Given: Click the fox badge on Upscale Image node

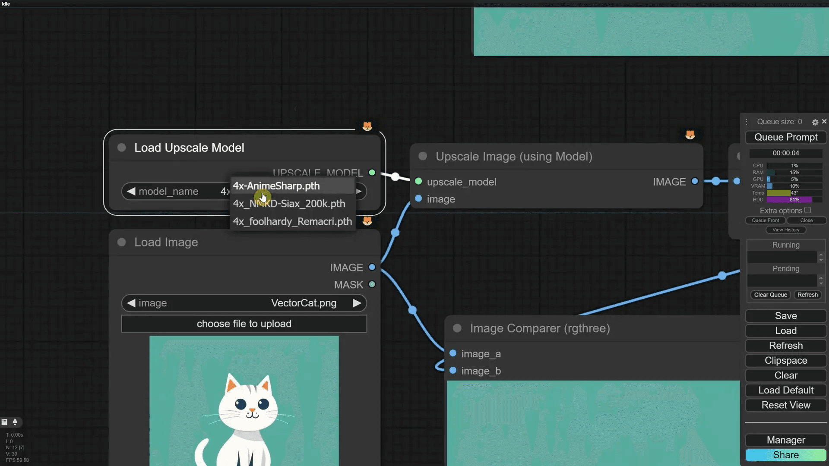Looking at the screenshot, I should click(690, 134).
